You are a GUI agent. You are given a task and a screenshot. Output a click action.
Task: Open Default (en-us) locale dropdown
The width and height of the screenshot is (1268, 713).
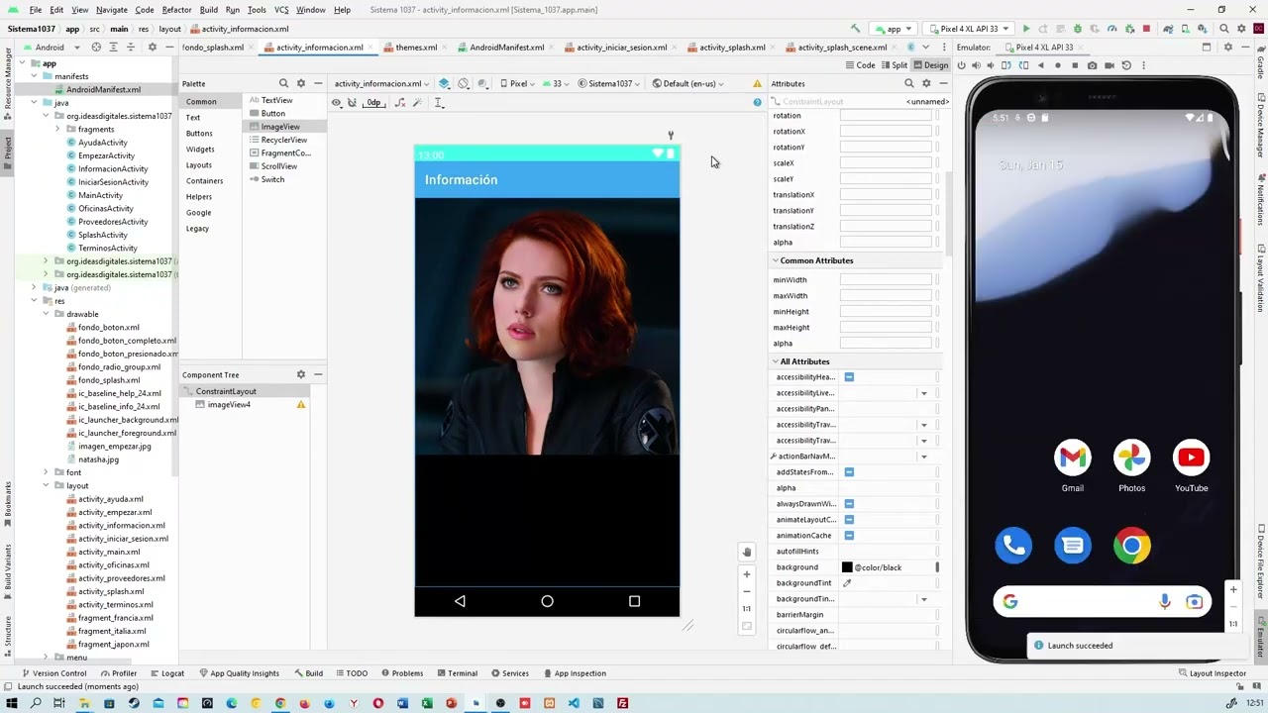point(688,83)
